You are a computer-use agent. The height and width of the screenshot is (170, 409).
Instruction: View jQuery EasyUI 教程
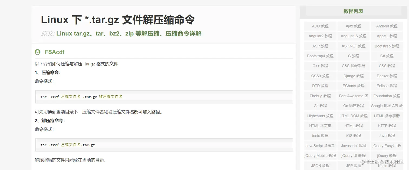coord(387,146)
